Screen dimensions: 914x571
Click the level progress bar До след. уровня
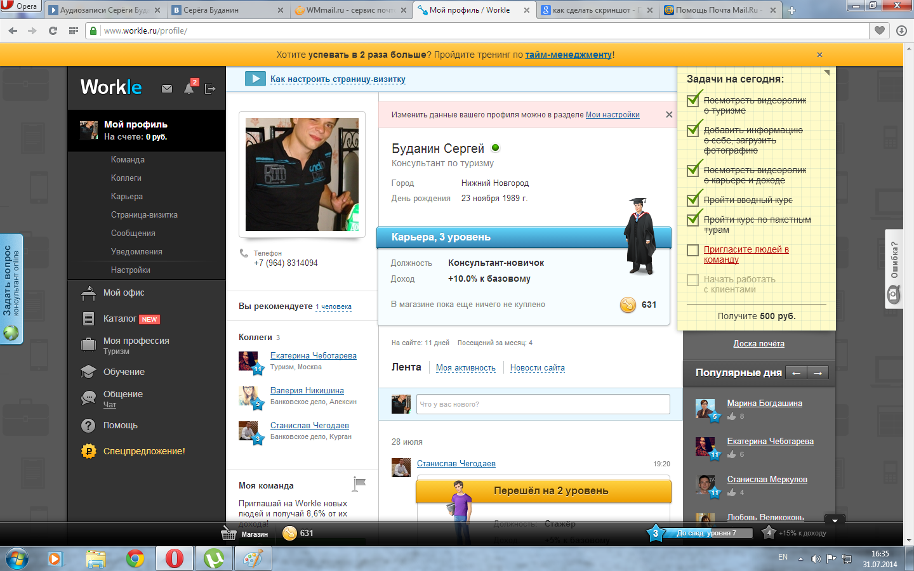click(707, 534)
